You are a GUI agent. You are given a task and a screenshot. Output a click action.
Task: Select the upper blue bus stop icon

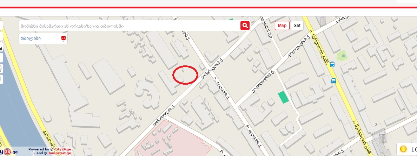(332, 64)
